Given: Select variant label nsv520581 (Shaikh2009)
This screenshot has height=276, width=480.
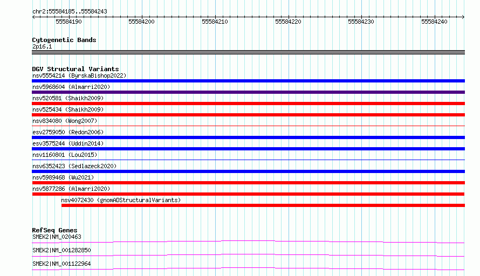Looking at the screenshot, I should click(68, 98).
